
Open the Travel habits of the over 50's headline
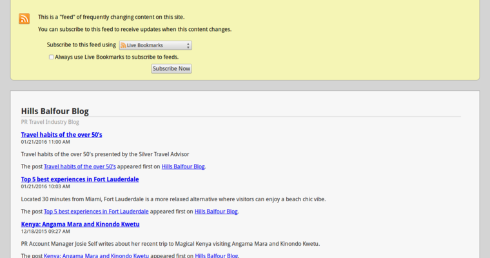click(x=61, y=135)
